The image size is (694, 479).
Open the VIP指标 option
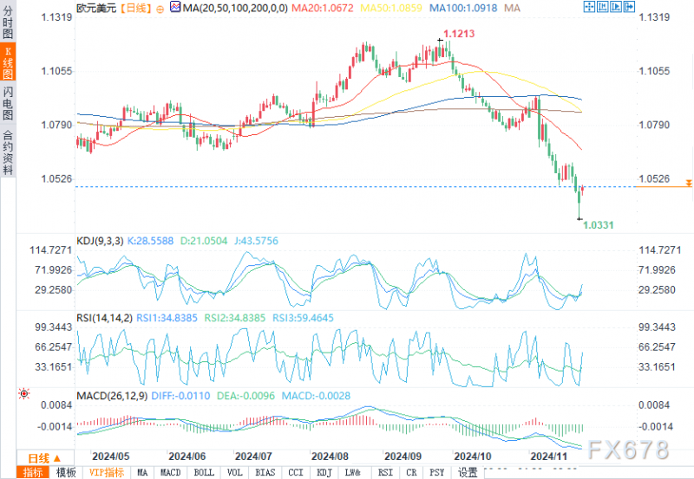[106, 472]
